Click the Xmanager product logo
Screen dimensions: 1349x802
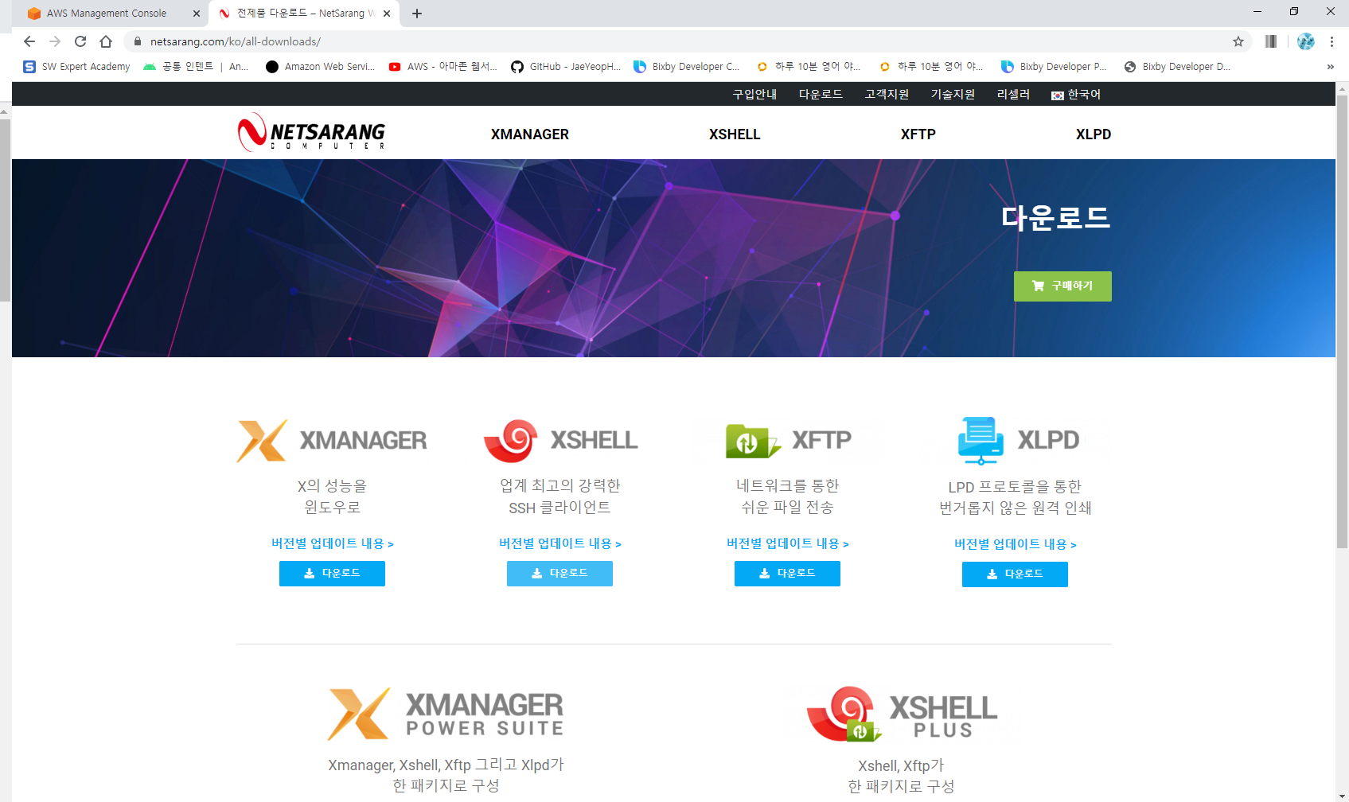(x=332, y=440)
